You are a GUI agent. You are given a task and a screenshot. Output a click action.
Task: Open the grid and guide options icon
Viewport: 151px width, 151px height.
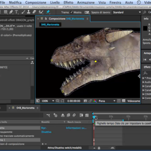58,101
